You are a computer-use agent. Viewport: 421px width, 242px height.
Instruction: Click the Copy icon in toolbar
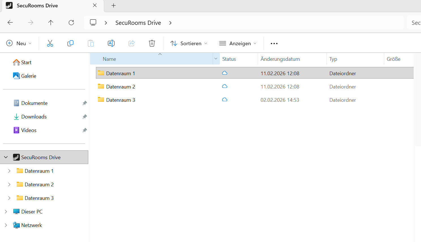tap(70, 43)
